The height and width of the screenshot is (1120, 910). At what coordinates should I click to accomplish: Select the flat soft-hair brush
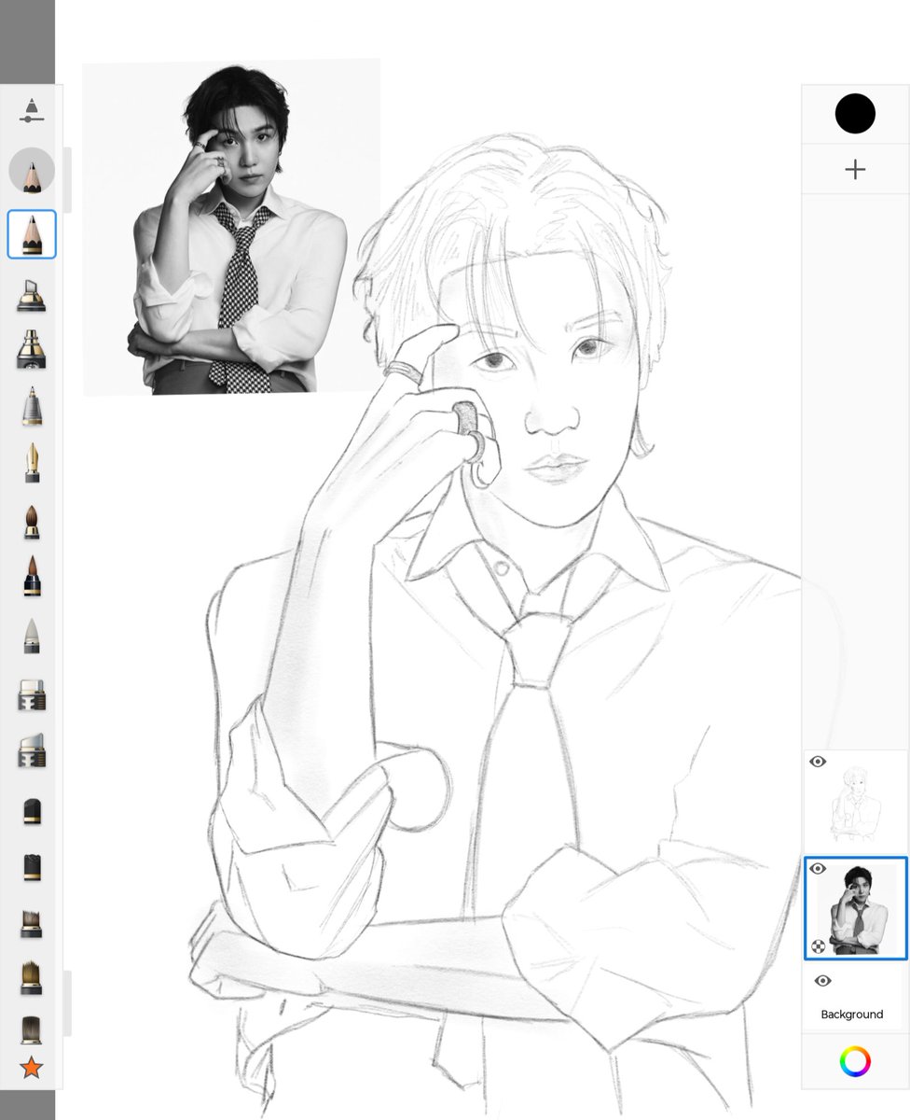(32, 1029)
